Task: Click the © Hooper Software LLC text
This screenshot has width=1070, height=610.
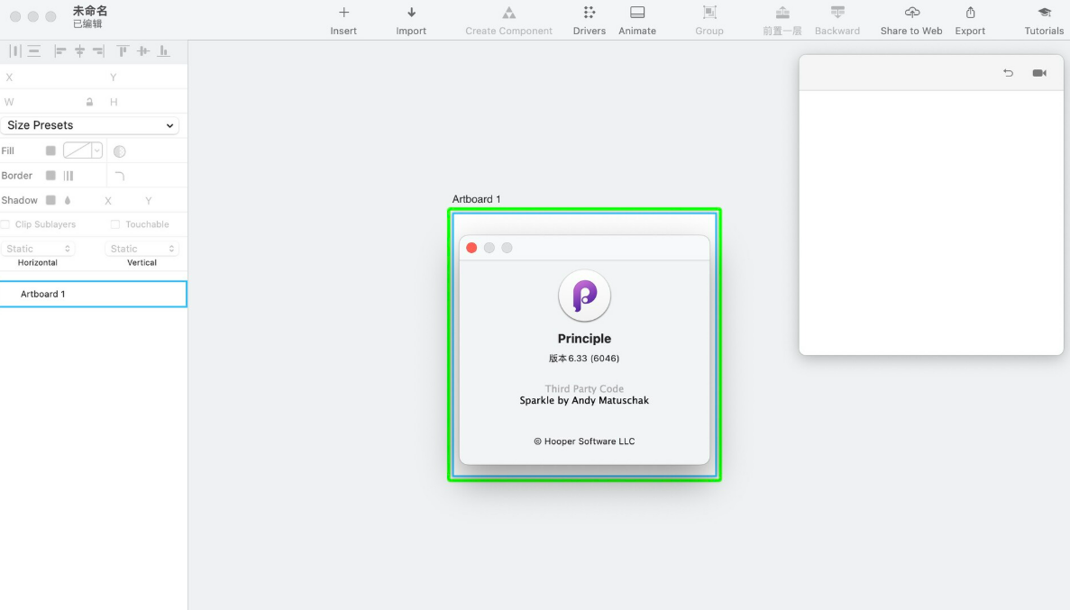Action: (584, 442)
